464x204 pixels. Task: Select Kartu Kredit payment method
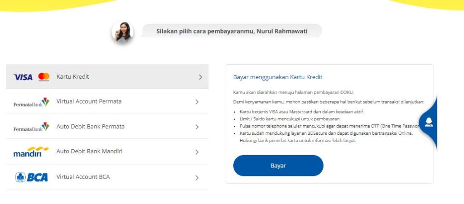coord(72,77)
